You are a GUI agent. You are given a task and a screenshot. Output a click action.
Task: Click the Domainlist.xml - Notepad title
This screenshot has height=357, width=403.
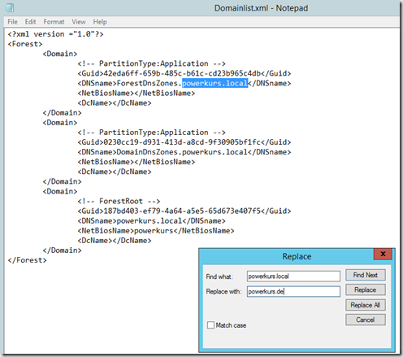click(x=261, y=8)
